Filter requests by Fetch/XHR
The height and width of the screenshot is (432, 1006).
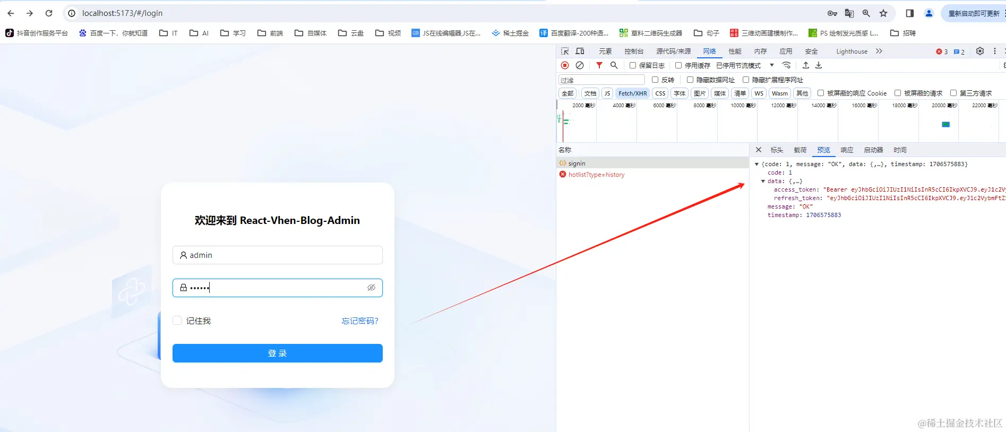pos(633,93)
